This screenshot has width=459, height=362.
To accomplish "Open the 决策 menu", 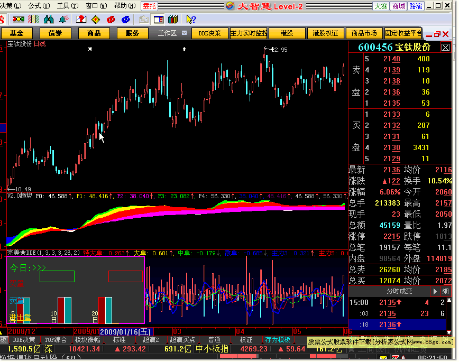I will [x=11, y=6].
